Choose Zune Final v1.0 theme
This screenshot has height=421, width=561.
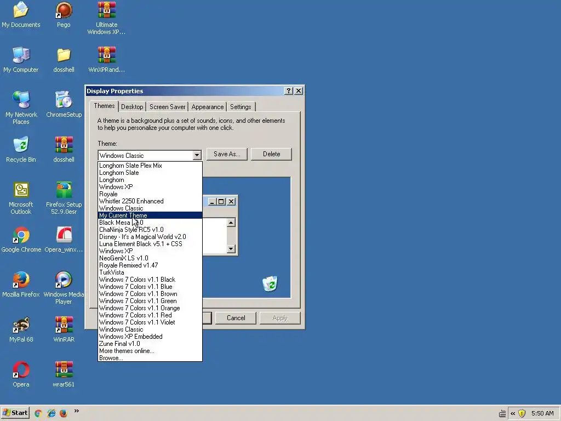point(150,344)
